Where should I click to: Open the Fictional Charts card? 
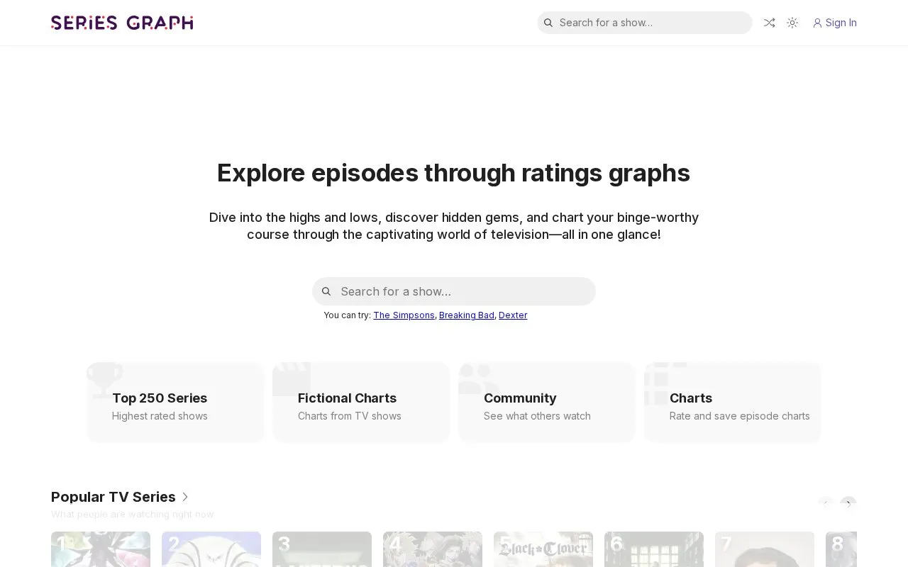[361, 402]
